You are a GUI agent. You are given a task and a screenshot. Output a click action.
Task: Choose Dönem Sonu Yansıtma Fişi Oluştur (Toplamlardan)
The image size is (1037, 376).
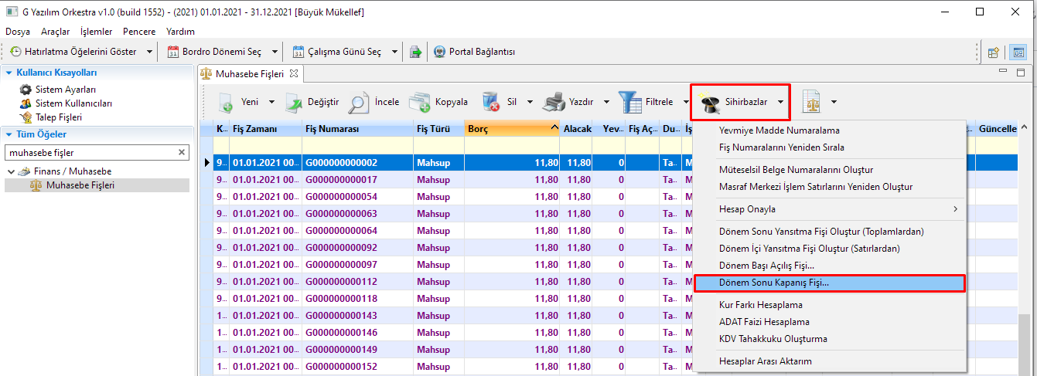pos(830,232)
